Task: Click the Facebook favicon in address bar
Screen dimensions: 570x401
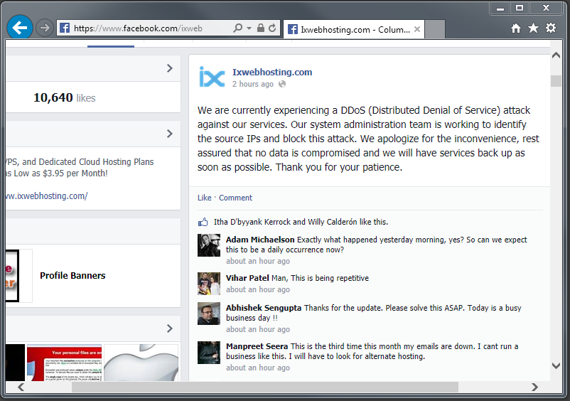Action: click(x=65, y=28)
